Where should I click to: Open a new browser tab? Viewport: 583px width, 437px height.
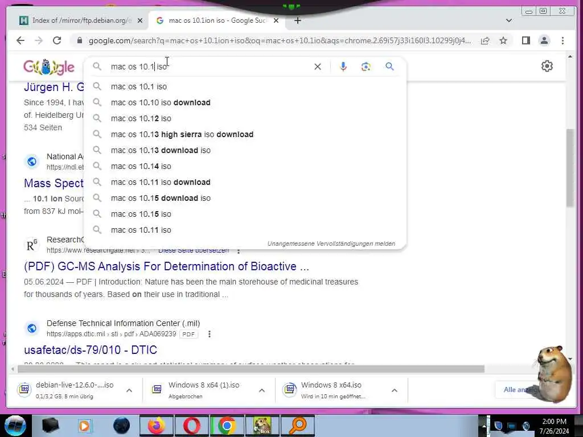(x=297, y=20)
